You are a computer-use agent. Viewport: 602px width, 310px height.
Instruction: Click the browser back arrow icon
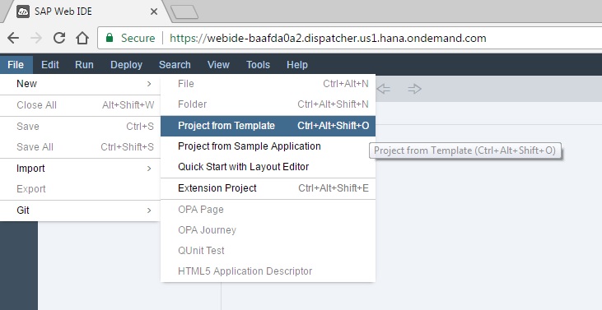[13, 38]
